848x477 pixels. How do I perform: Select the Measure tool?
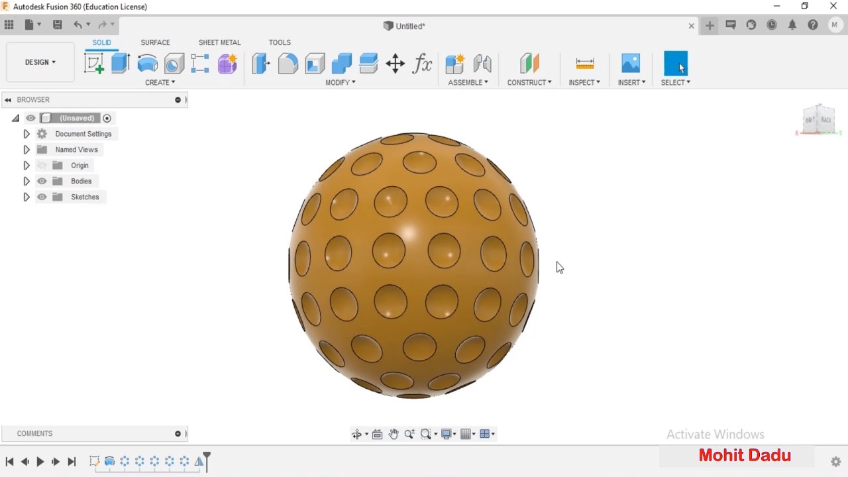pos(585,64)
